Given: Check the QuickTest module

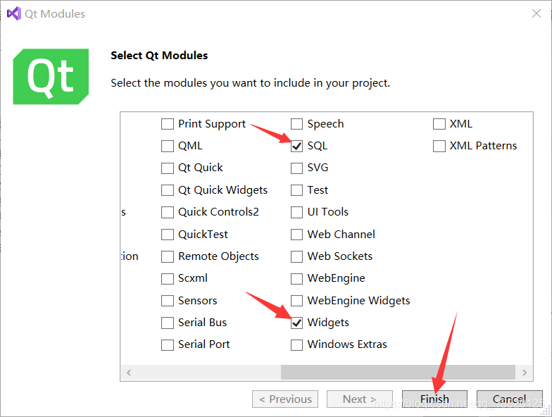Looking at the screenshot, I should tap(168, 235).
